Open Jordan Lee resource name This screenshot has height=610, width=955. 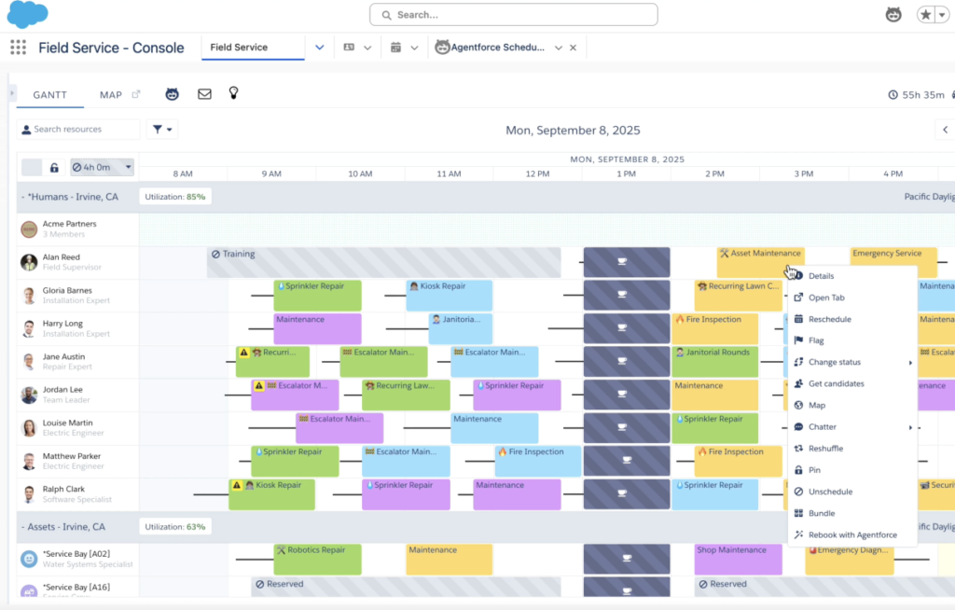click(x=62, y=389)
